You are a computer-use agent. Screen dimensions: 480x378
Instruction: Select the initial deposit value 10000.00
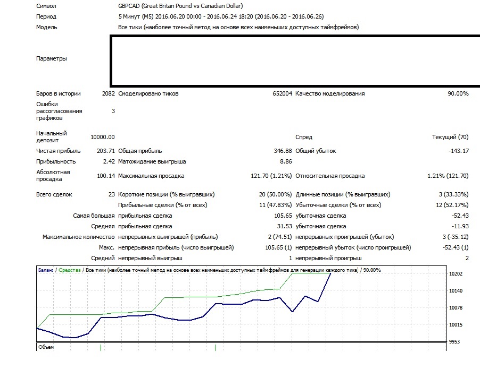point(103,137)
